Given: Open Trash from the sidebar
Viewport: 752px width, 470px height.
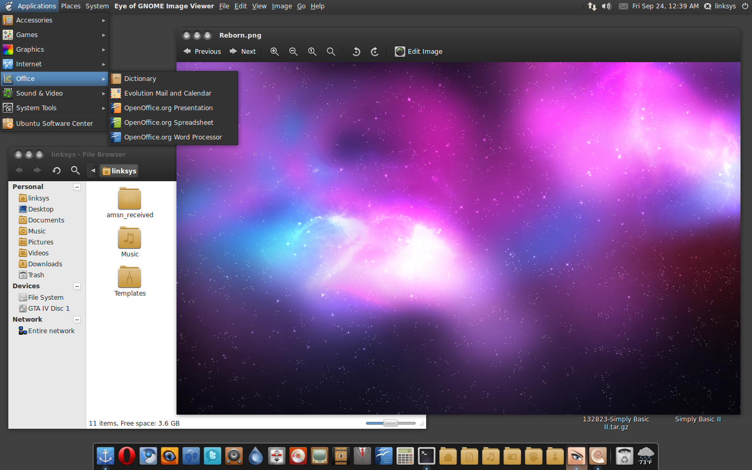Looking at the screenshot, I should [32, 275].
